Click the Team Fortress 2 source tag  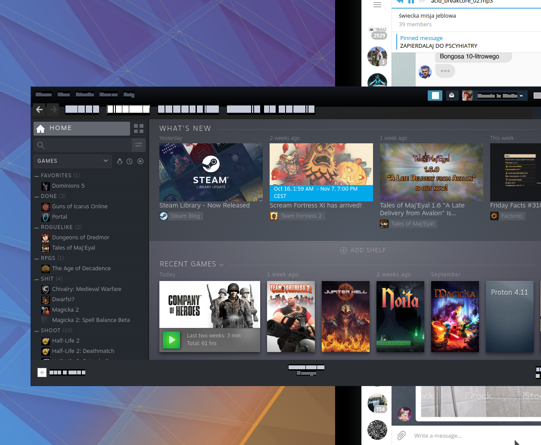(x=297, y=216)
